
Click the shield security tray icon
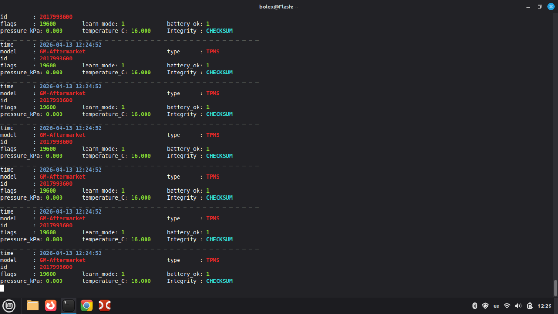[x=485, y=306]
